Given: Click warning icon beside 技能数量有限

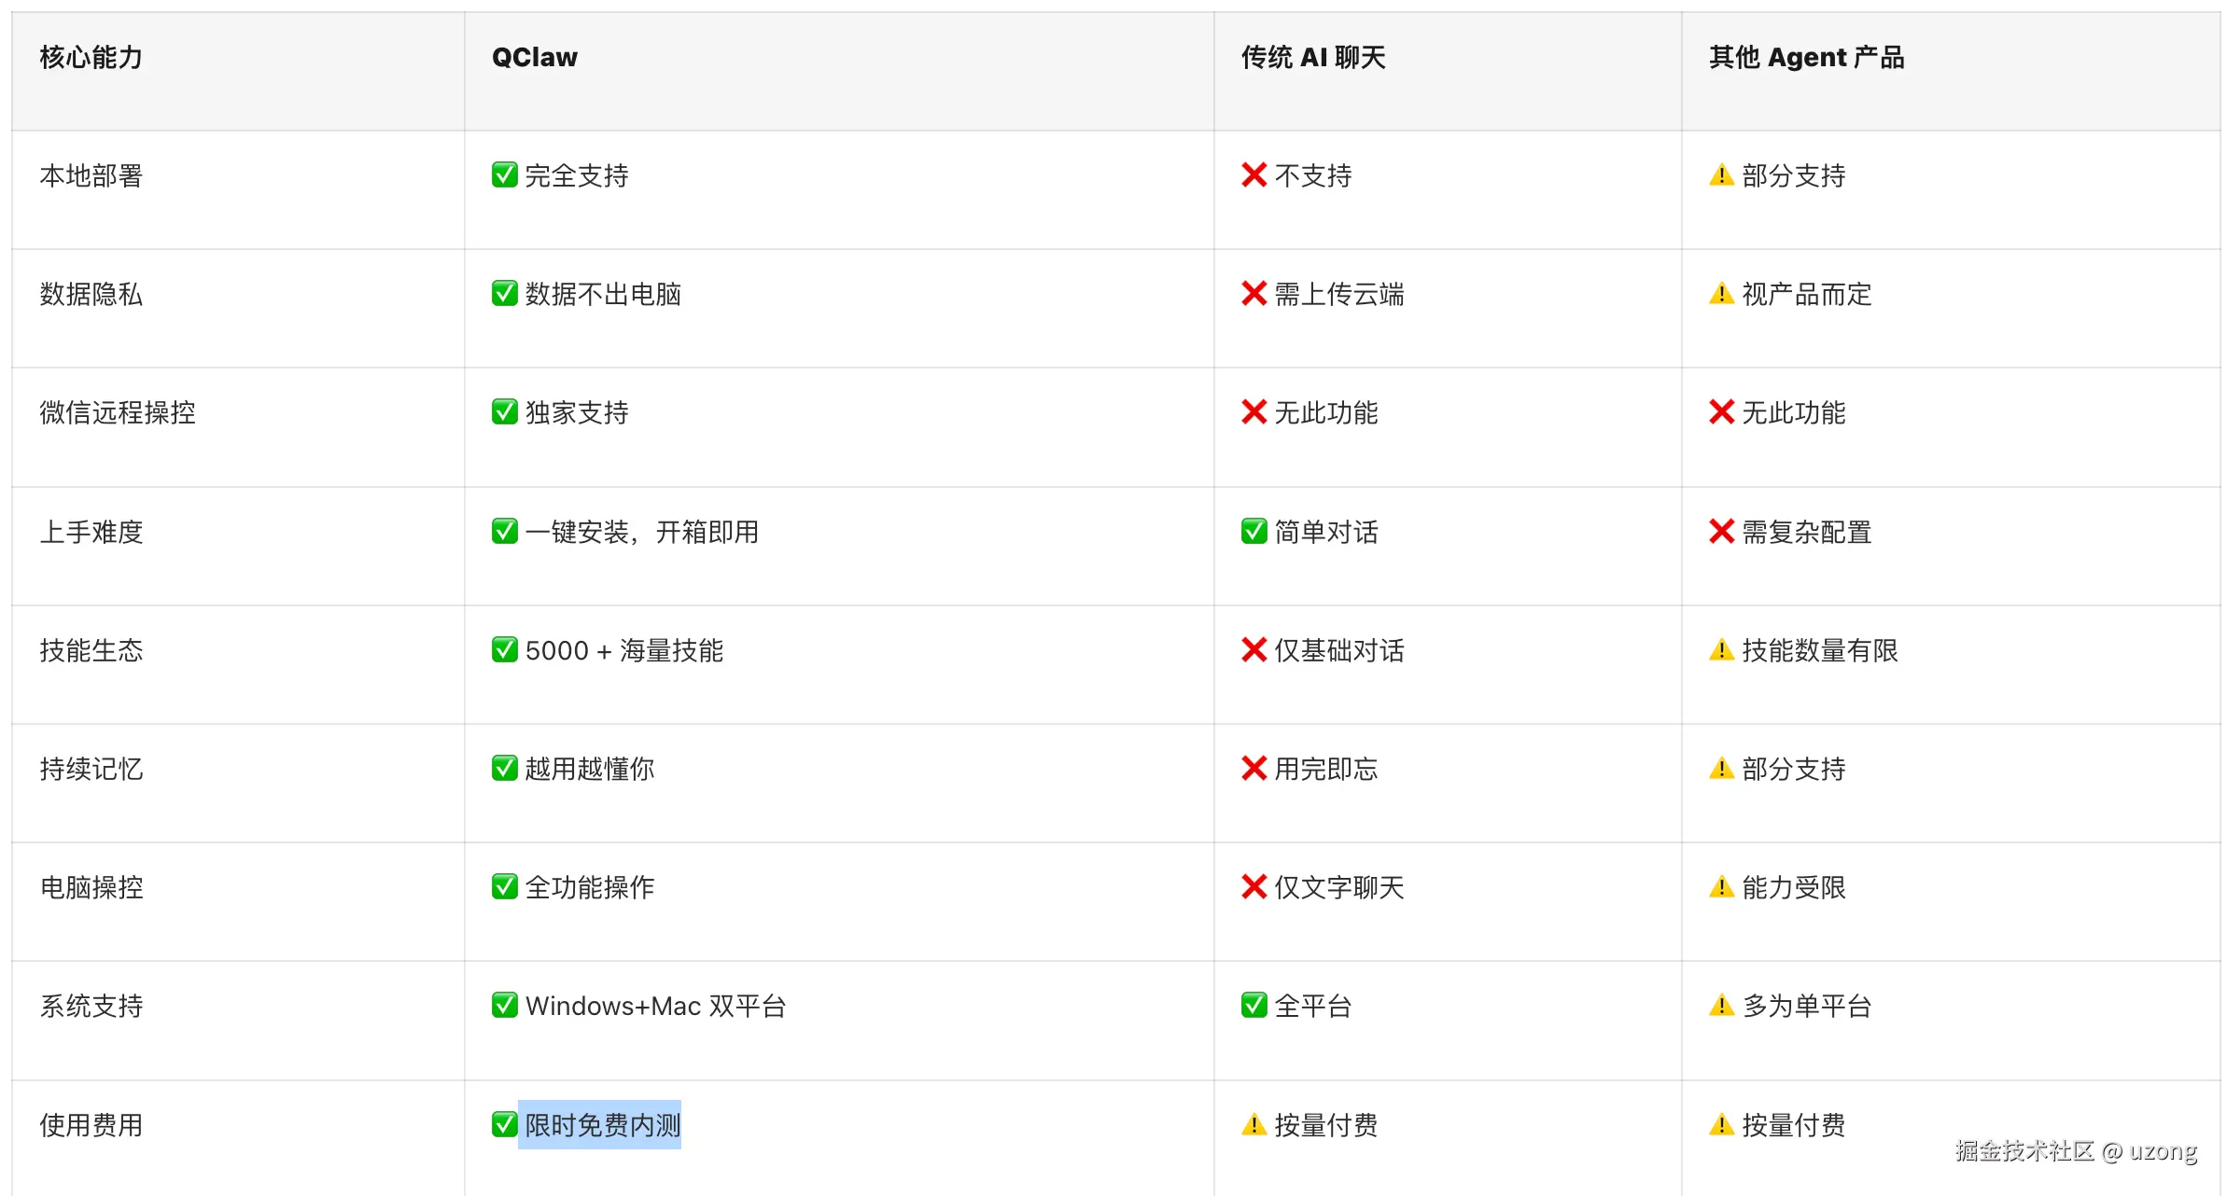Looking at the screenshot, I should pos(1721,650).
